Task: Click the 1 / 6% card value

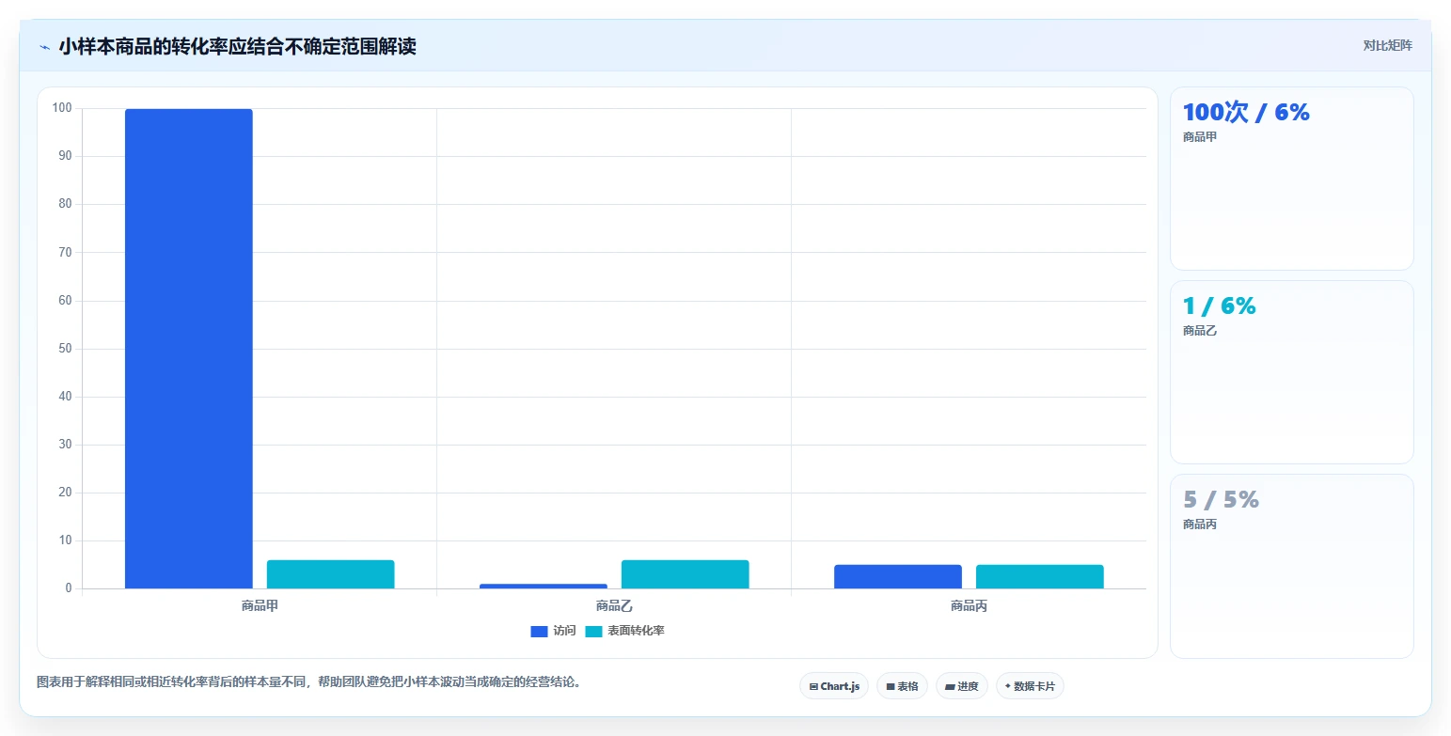Action: [1220, 305]
